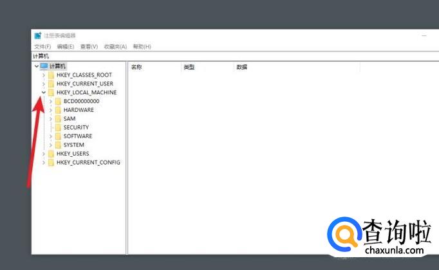Click the registry address bar showing 计算机
The image size is (439, 270).
235,56
